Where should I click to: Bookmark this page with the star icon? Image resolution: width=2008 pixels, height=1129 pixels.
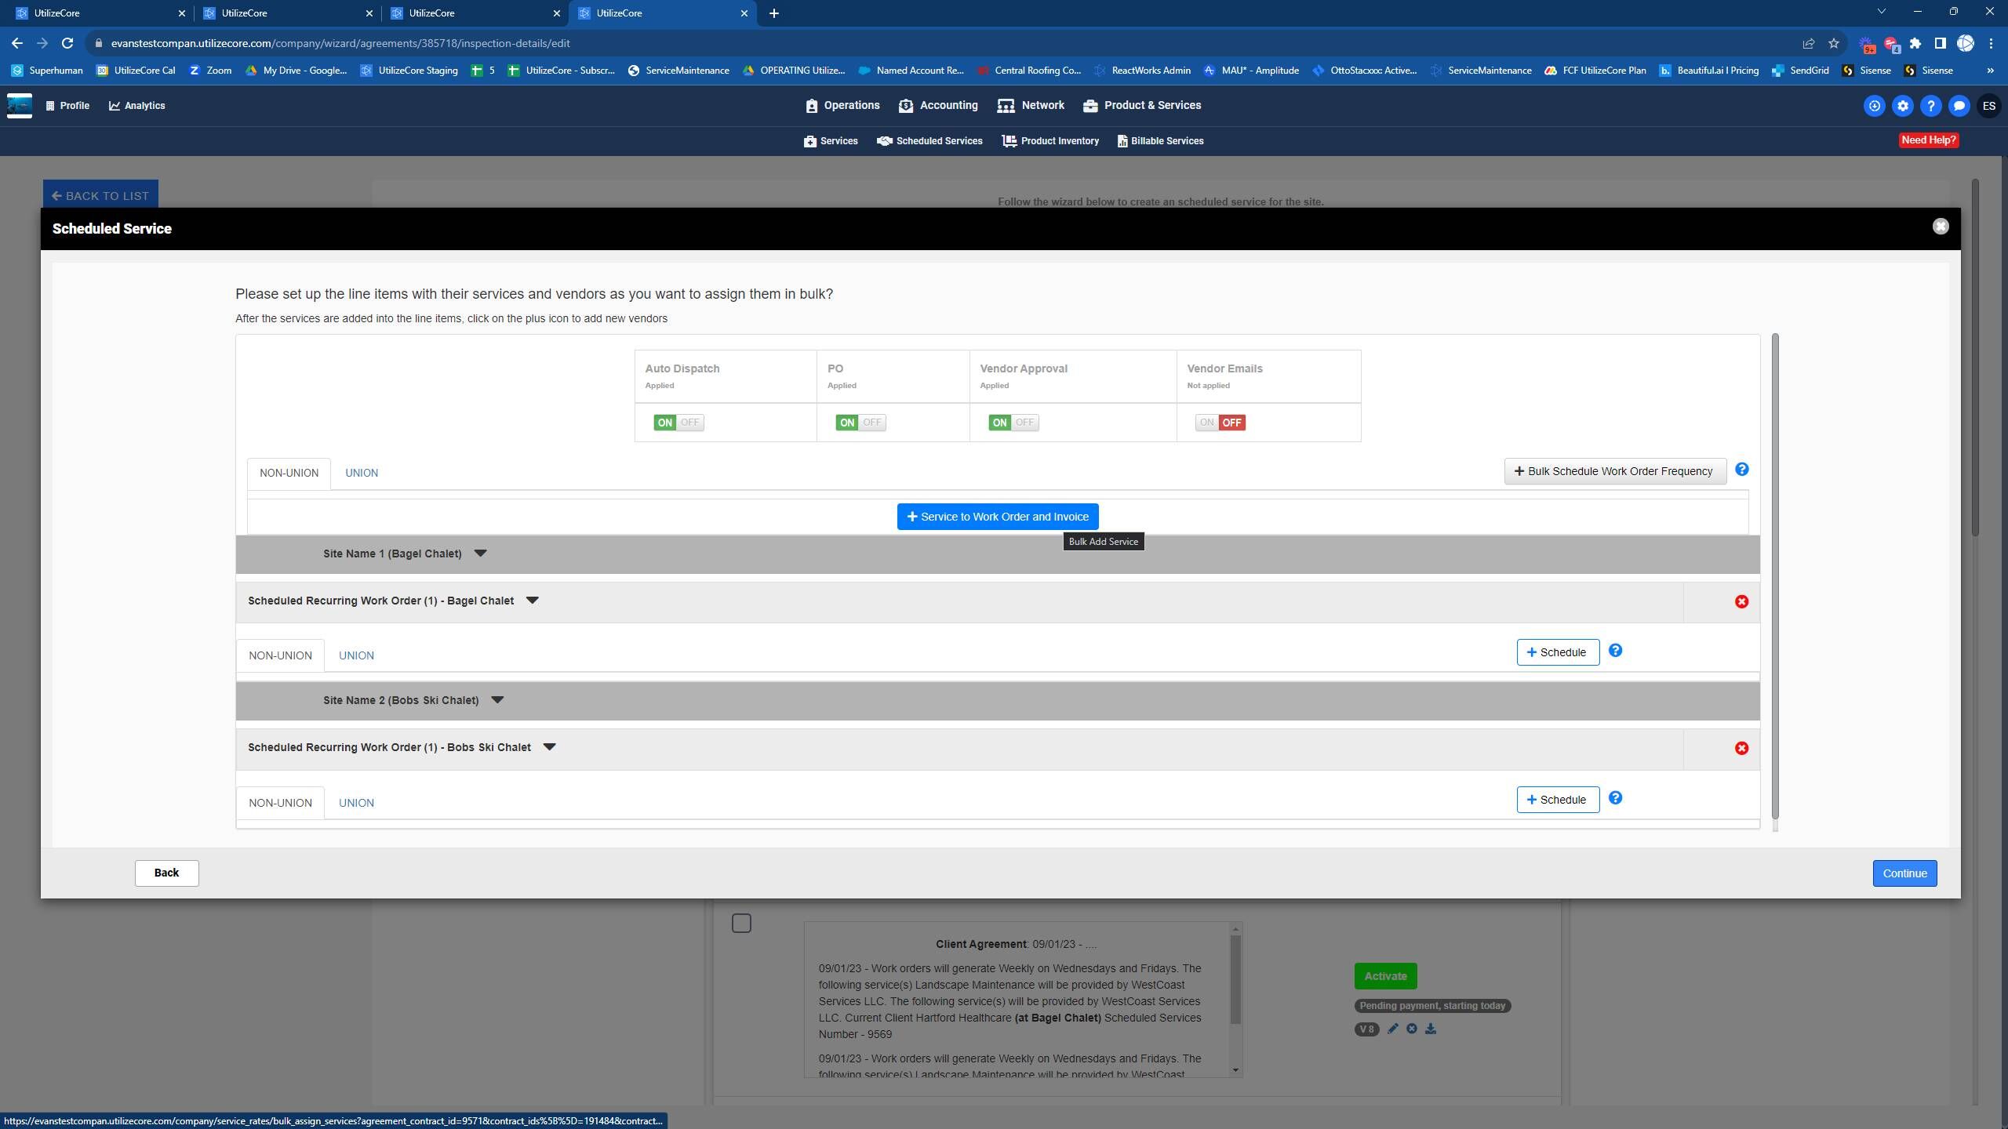point(1833,43)
